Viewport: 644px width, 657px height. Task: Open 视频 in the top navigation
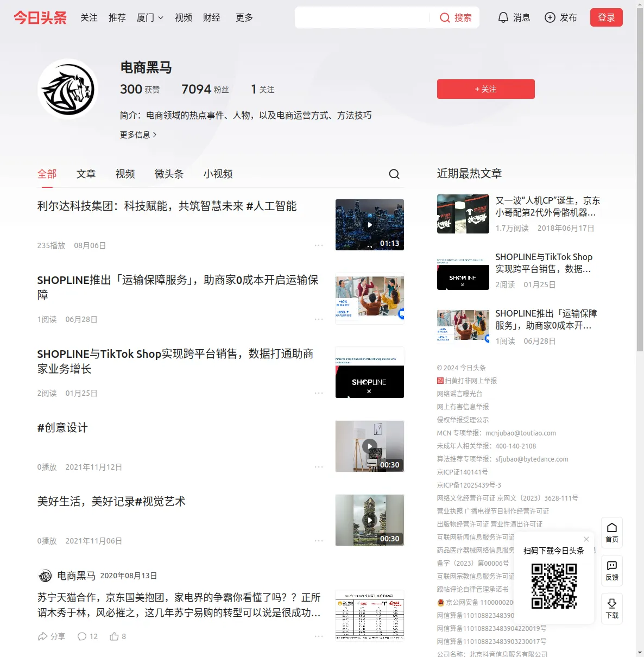click(x=184, y=17)
